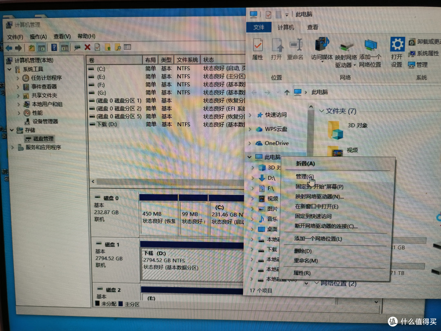Collapse 此电脑 node chevron in navigation pane
The height and width of the screenshot is (331, 441).
(249, 157)
